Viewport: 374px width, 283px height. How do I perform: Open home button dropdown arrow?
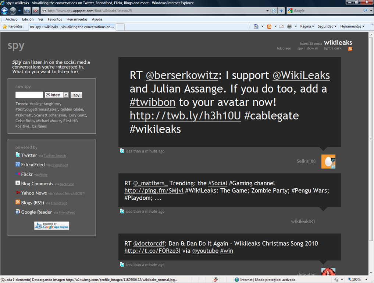coord(262,27)
